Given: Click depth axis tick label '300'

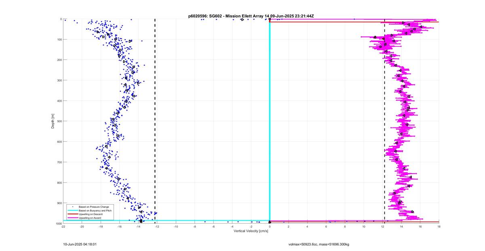Looking at the screenshot, I should point(59,80).
